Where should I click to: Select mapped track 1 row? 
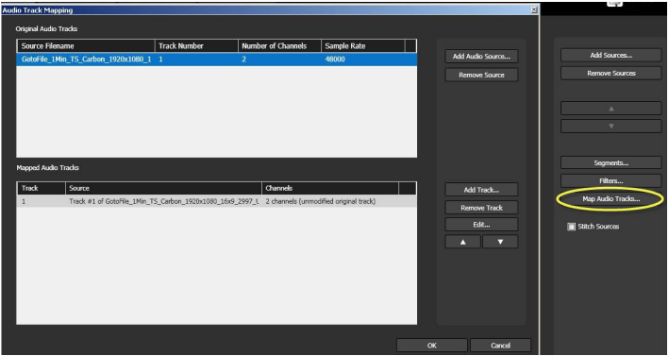[x=217, y=201]
